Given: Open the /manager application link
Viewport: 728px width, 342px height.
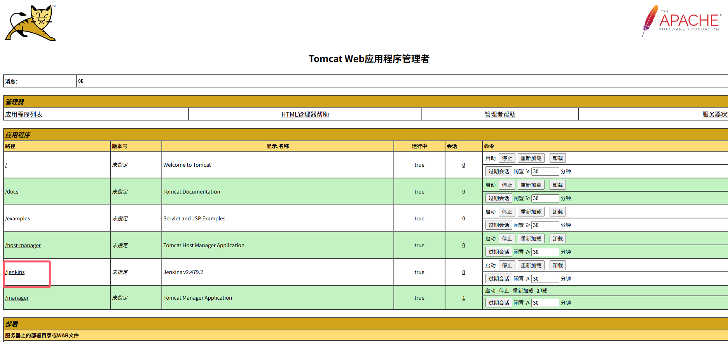Looking at the screenshot, I should [x=17, y=298].
